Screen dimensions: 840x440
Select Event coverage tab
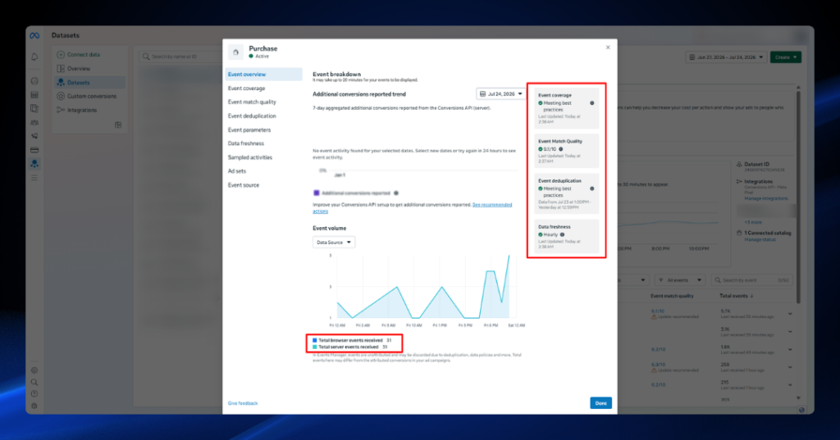(246, 88)
